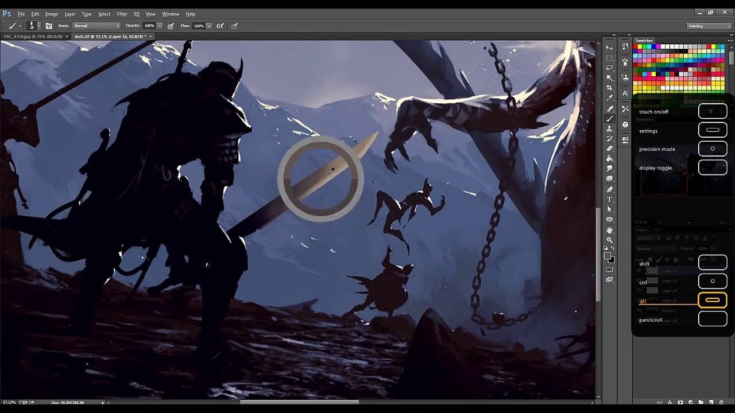Select the Swatches panel tab

[x=644, y=41]
